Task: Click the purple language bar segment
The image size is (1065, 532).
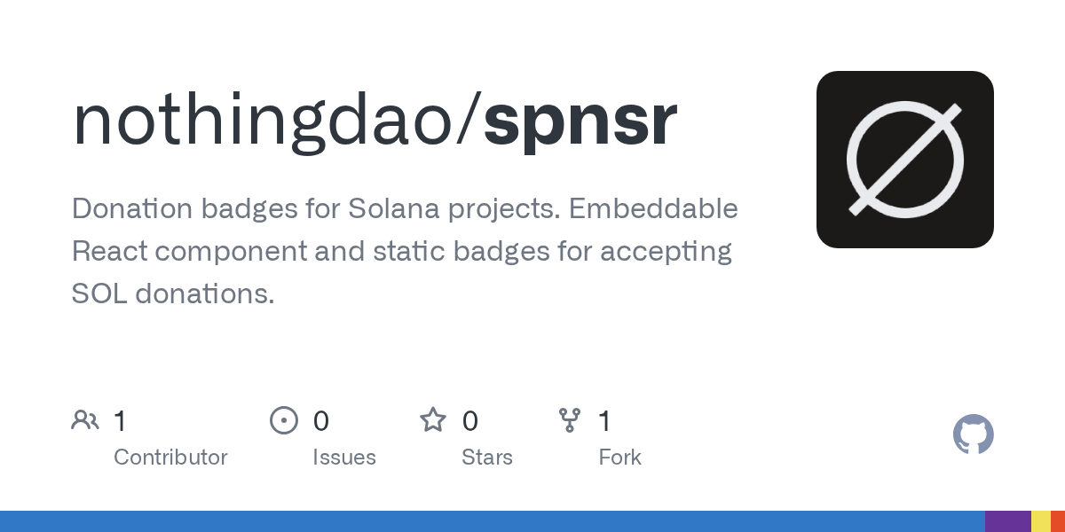Action: [1007, 521]
